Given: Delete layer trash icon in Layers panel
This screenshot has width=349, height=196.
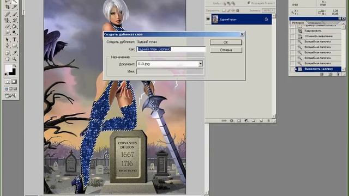Looking at the screenshot, I should [x=268, y=121].
